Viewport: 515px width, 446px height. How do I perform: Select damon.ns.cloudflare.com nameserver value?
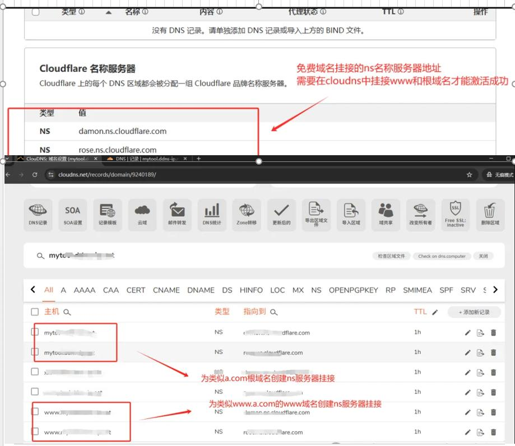point(123,131)
